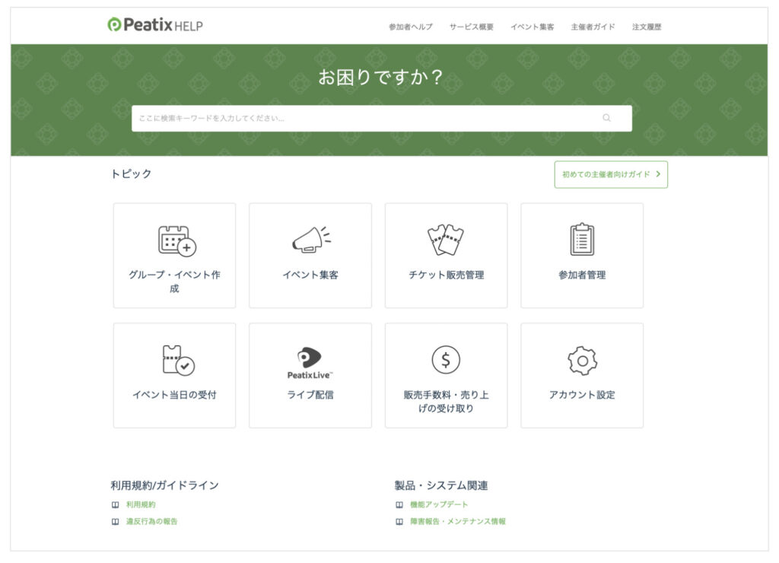The height and width of the screenshot is (563, 779).
Task: Open the gear icon for アカウント設定
Action: tap(582, 360)
